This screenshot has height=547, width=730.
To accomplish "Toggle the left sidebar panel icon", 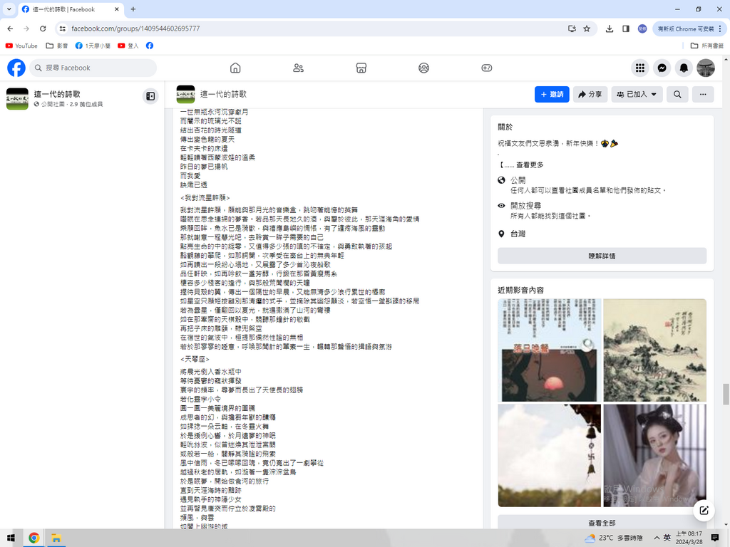I will pyautogui.click(x=150, y=95).
